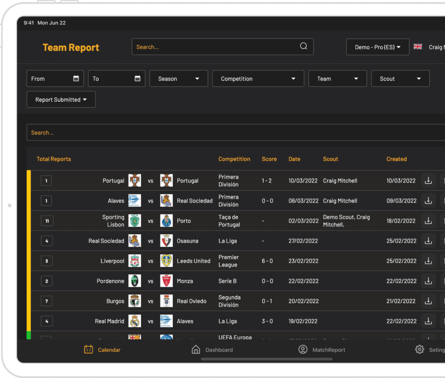
Task: Switch to the Dashboard tab
Action: click(213, 350)
